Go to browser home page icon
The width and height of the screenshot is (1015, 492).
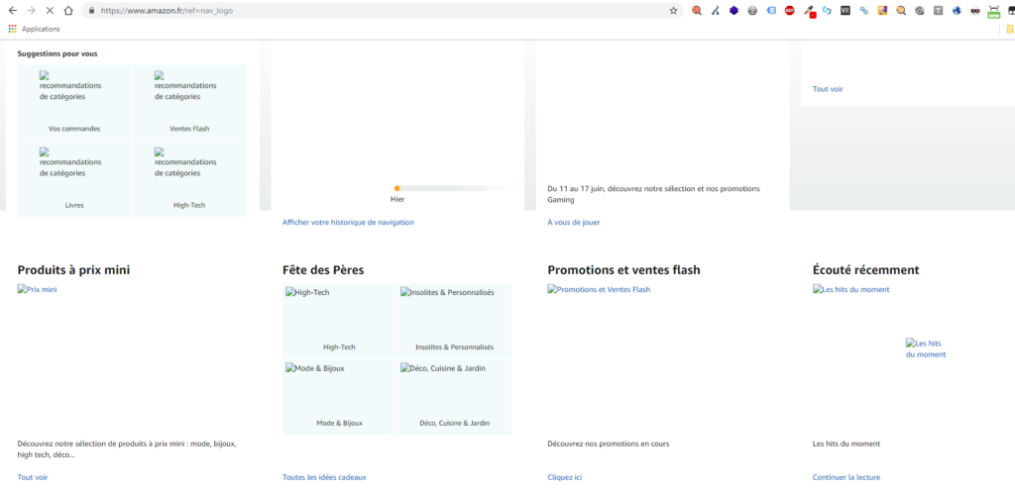(x=68, y=10)
